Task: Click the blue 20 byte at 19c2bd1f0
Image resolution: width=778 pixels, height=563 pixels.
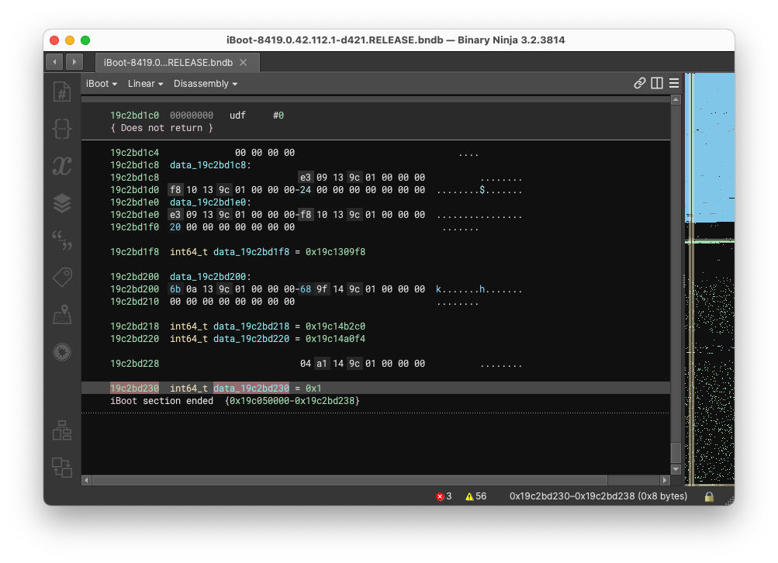Action: pyautogui.click(x=175, y=227)
